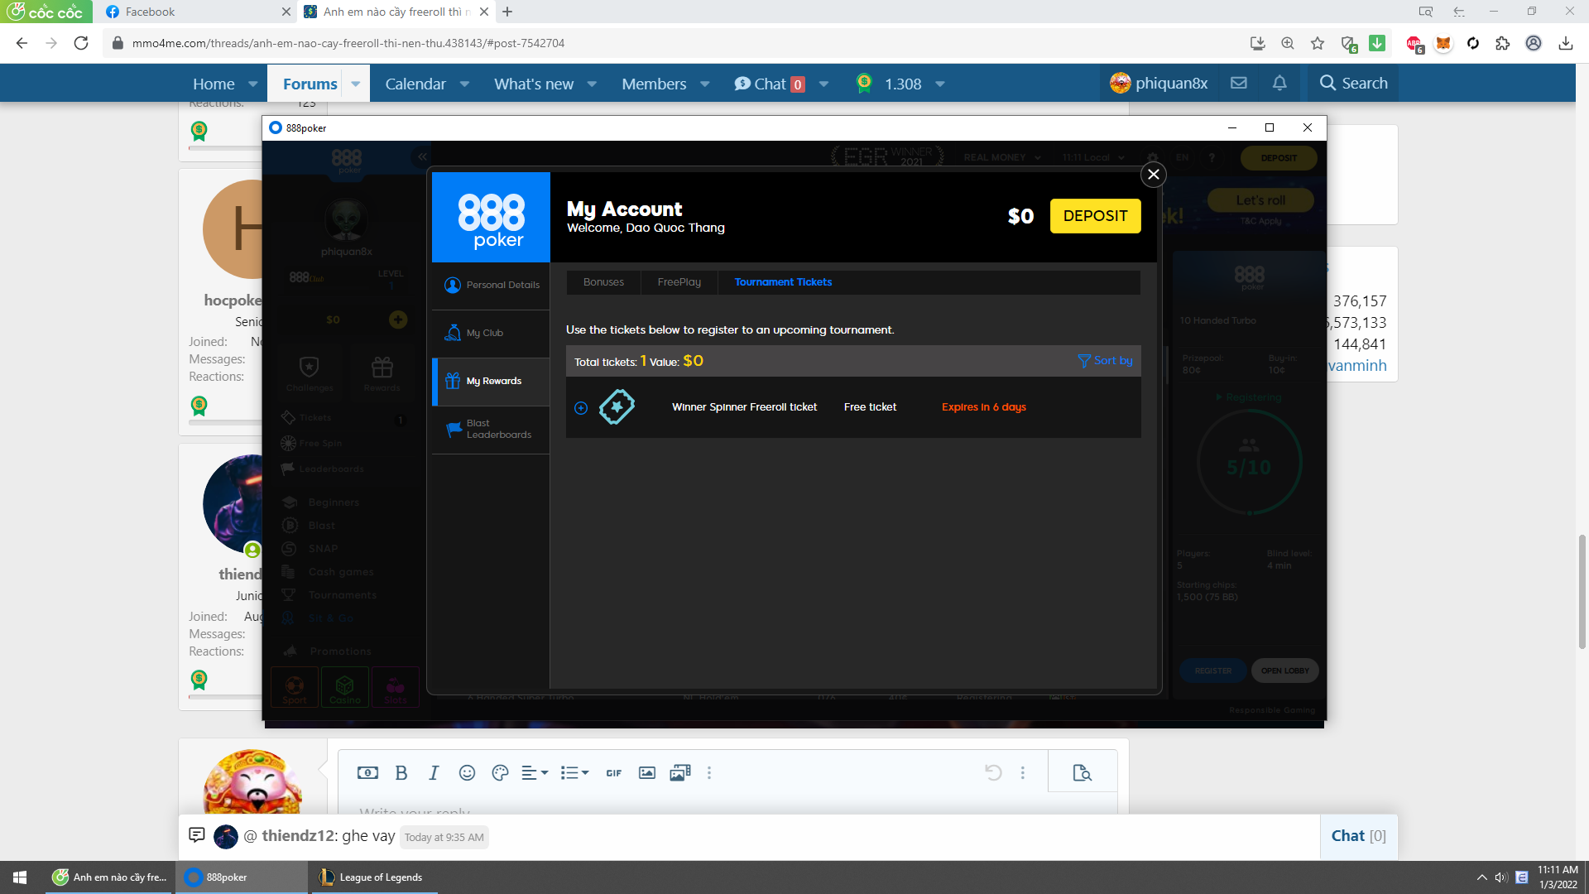Open the Bonuses tab
The width and height of the screenshot is (1589, 894).
click(x=603, y=282)
